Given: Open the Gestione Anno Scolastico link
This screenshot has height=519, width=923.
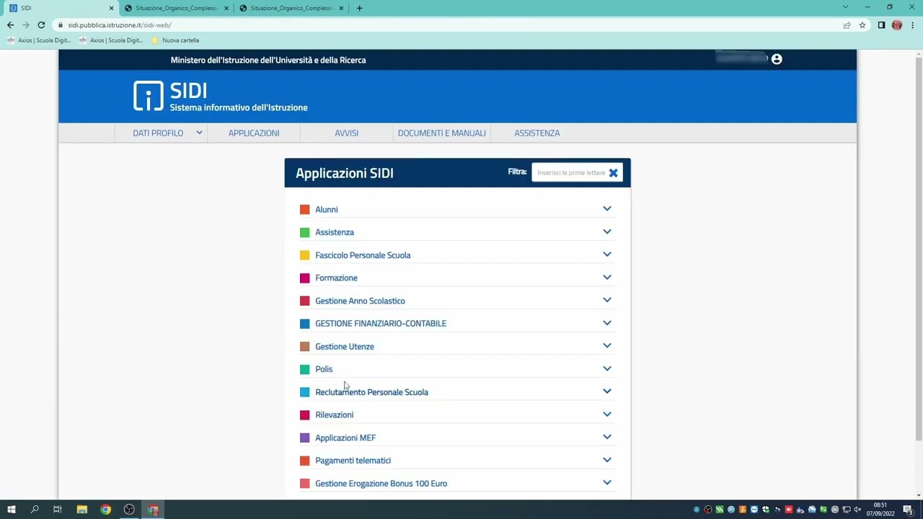Looking at the screenshot, I should tap(360, 301).
